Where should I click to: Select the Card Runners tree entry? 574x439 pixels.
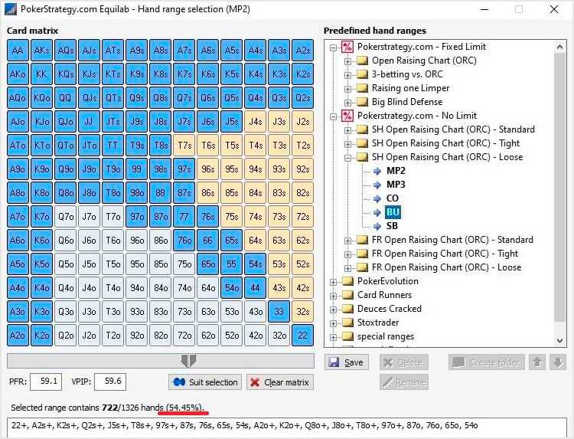click(384, 295)
